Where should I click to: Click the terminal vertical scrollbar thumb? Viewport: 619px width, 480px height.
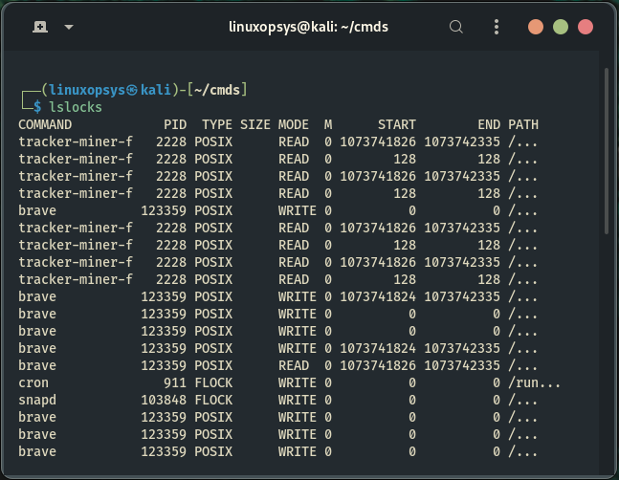607,152
